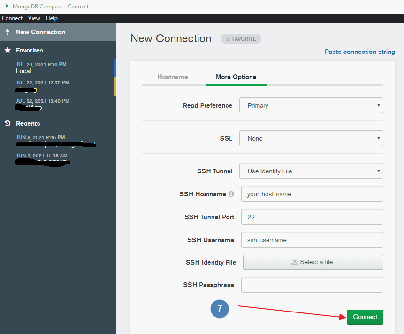Viewport: 404px width, 334px height.
Task: Switch to the Hostname tab
Action: (x=173, y=77)
